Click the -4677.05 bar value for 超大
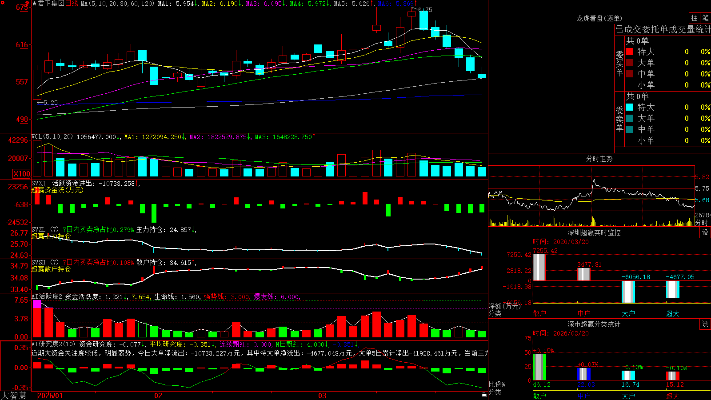The height and width of the screenshot is (400, 711). (680, 277)
